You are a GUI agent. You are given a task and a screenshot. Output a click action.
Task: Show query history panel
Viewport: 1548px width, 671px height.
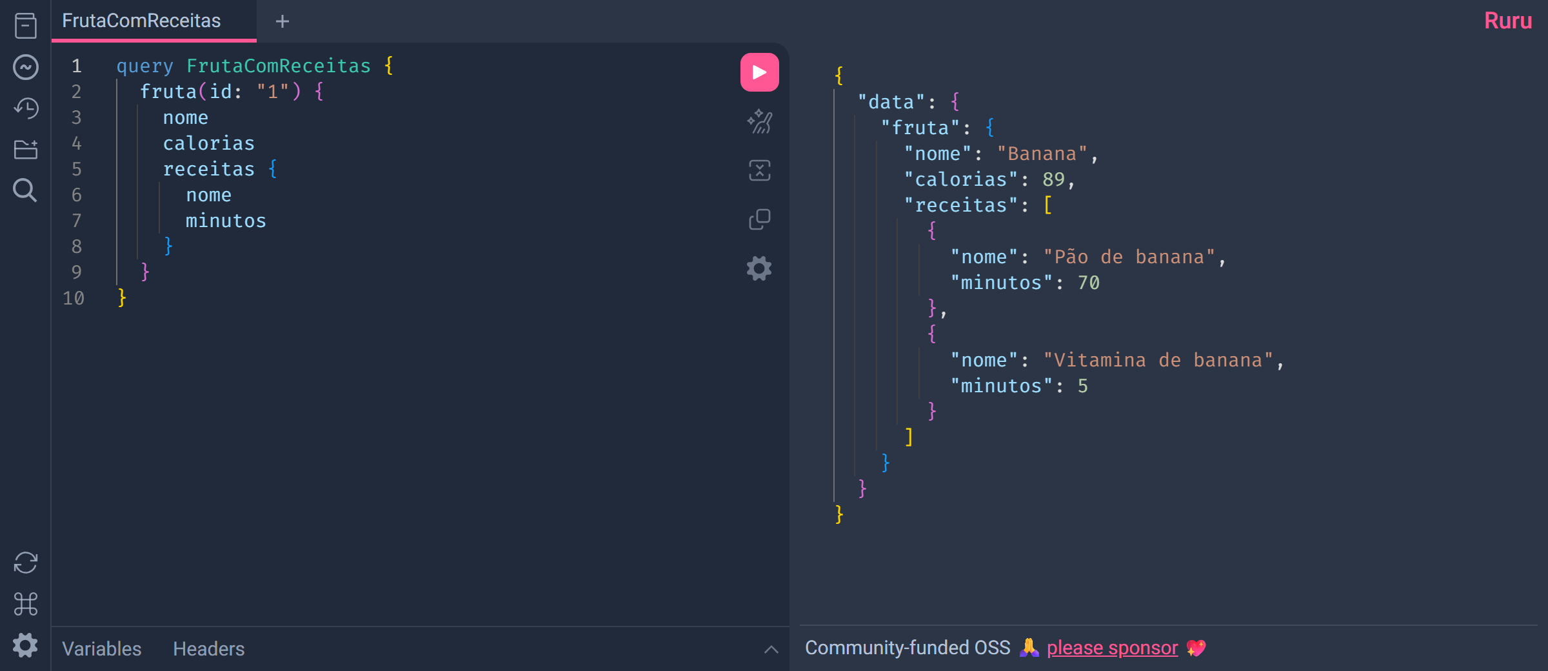(26, 108)
